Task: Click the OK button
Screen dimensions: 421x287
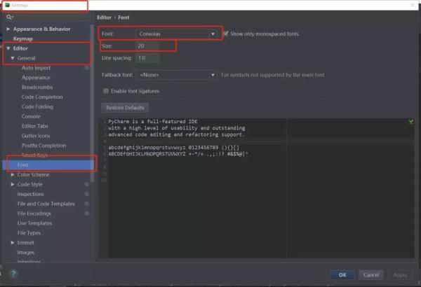Action: (342, 275)
